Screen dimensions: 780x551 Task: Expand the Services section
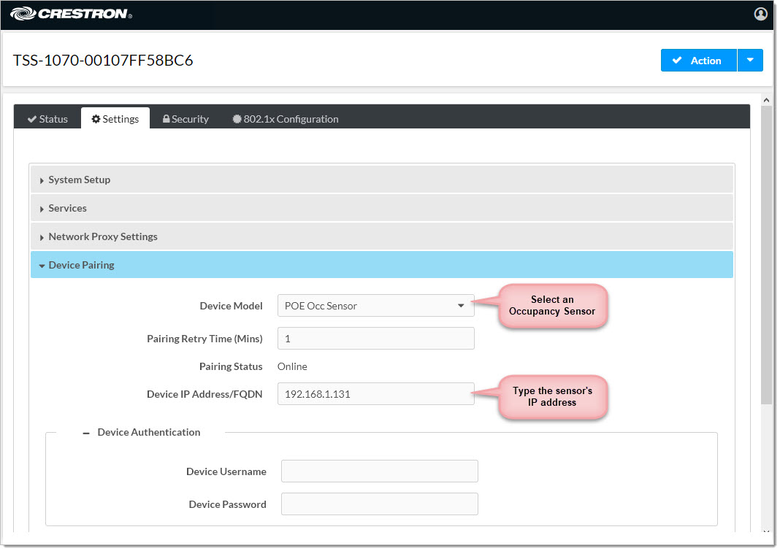67,208
